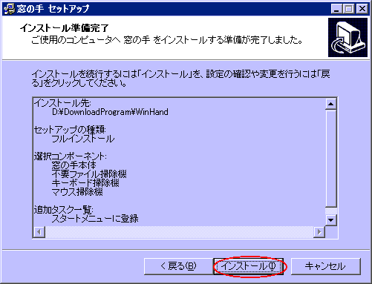This screenshot has width=372, height=284.
Task: Click the up arrow of the vertical scrollbar
Action: (x=330, y=104)
